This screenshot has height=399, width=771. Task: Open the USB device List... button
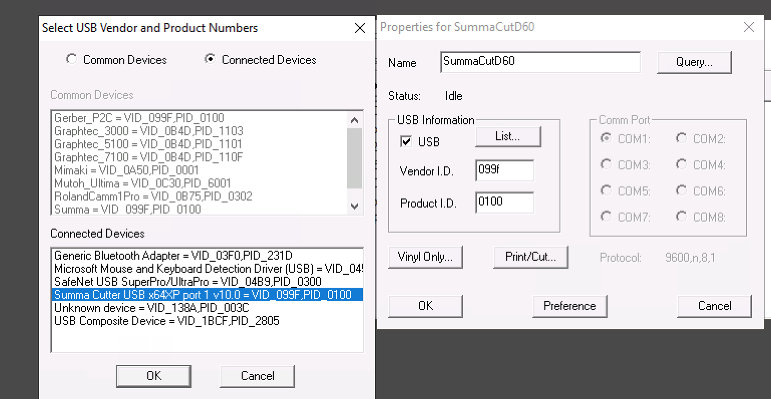[508, 136]
